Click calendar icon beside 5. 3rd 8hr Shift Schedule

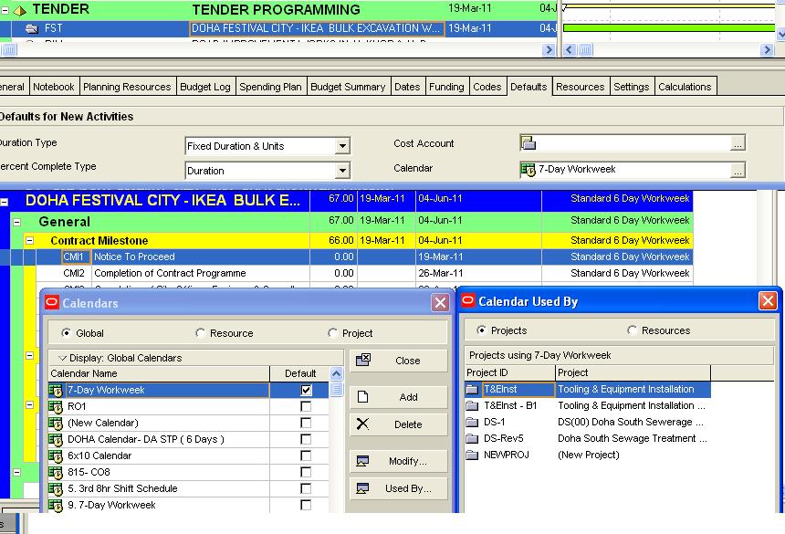56,489
